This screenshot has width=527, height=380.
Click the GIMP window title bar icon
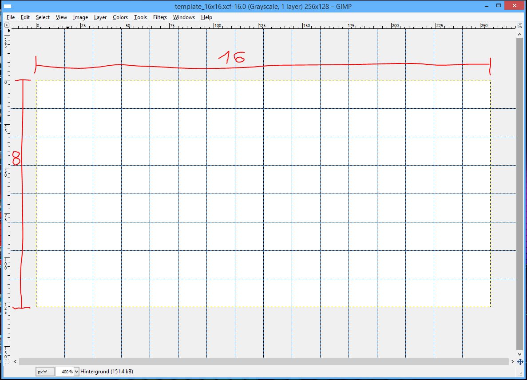(x=8, y=6)
